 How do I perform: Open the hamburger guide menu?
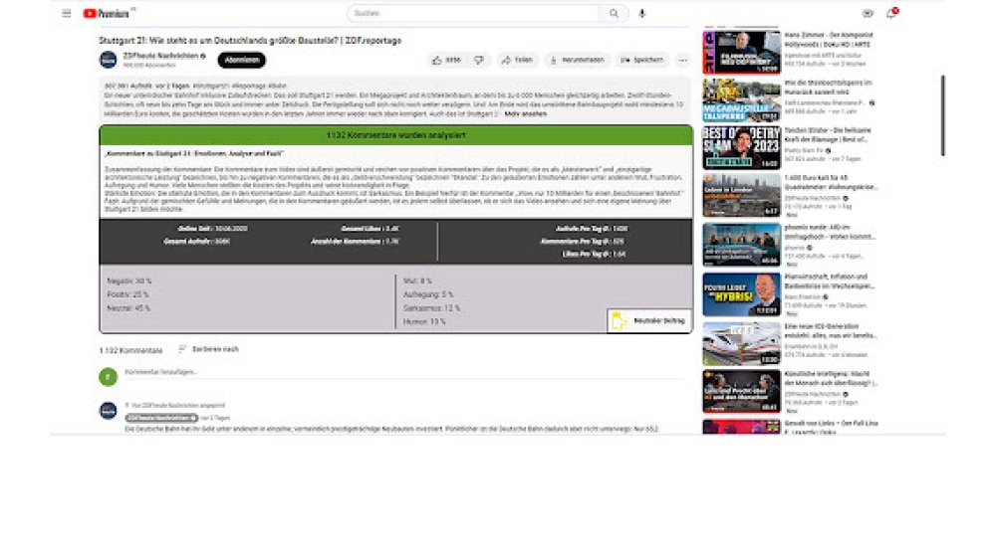[x=66, y=13]
